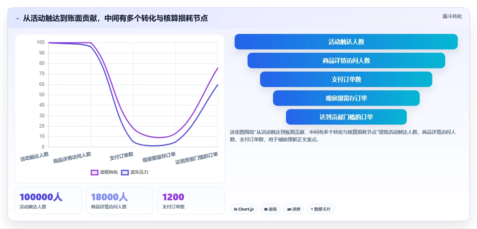
Task: Click the y-axis value 100
Action: (x=40, y=42)
